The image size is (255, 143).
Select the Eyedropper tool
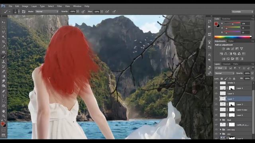pos(4,47)
